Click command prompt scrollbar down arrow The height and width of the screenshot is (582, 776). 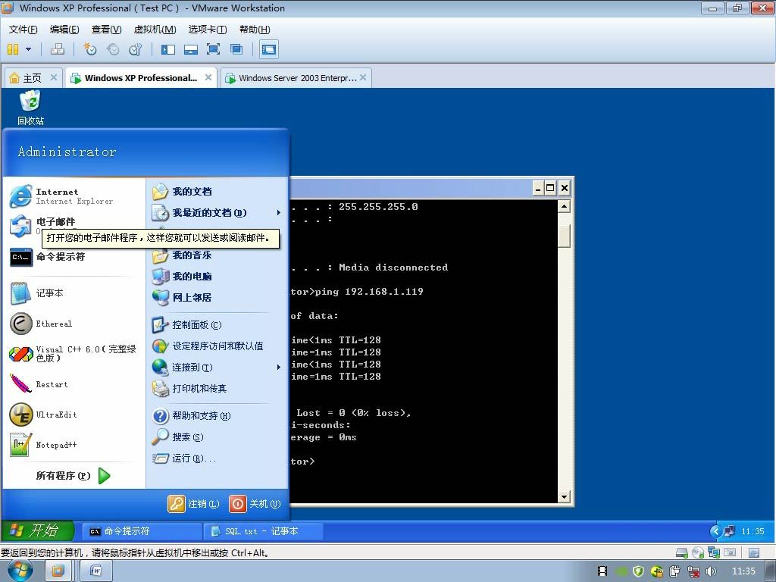click(564, 496)
